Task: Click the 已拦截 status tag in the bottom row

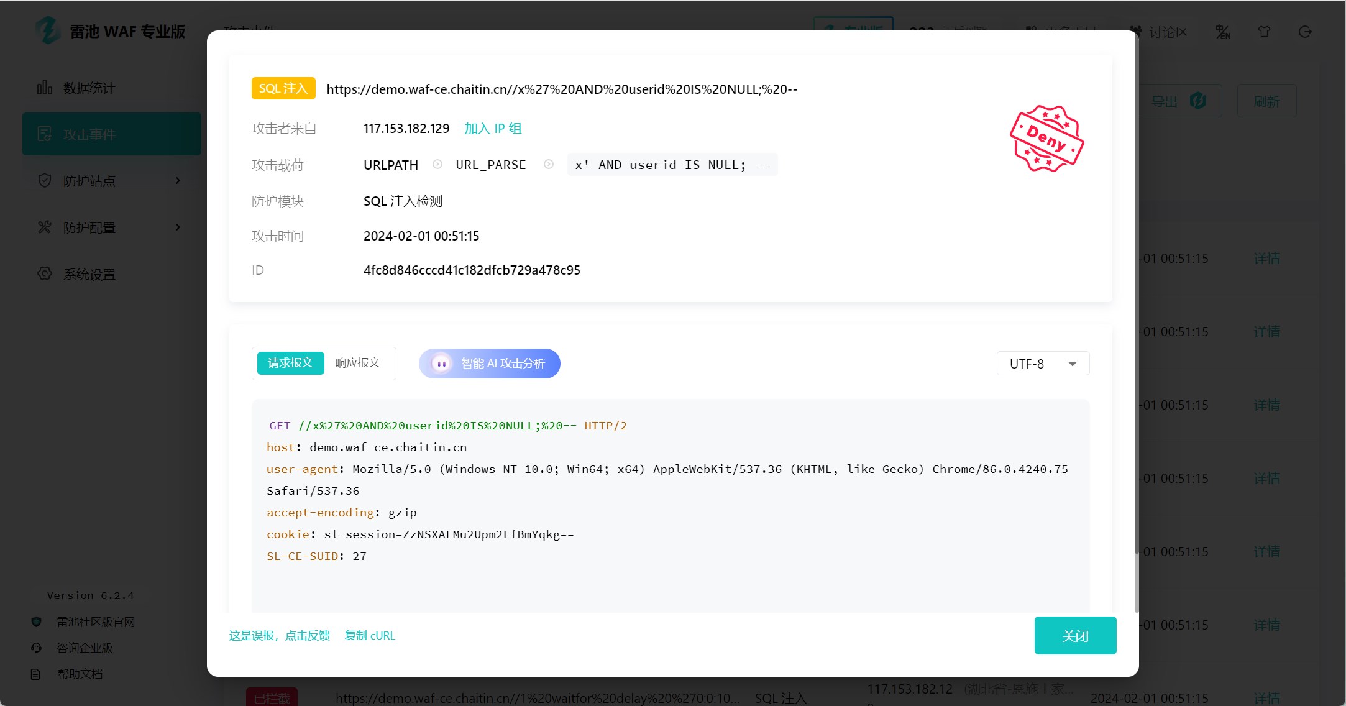Action: 272,697
